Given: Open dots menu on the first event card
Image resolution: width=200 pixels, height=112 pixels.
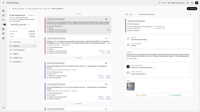Looking at the screenshot, I should [109, 19].
